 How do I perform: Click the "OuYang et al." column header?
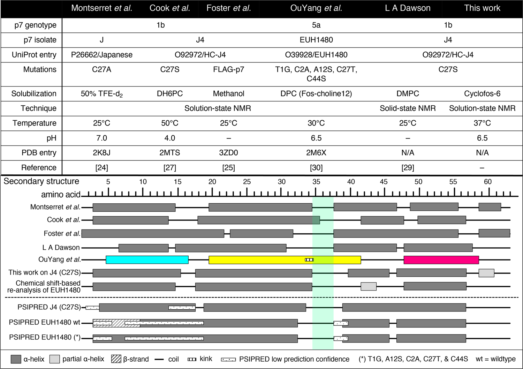click(316, 8)
